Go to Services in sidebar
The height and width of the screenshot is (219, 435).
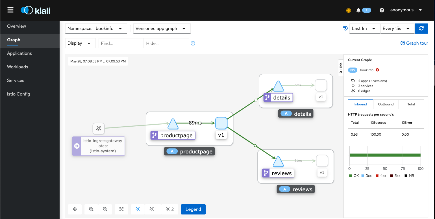point(30,81)
